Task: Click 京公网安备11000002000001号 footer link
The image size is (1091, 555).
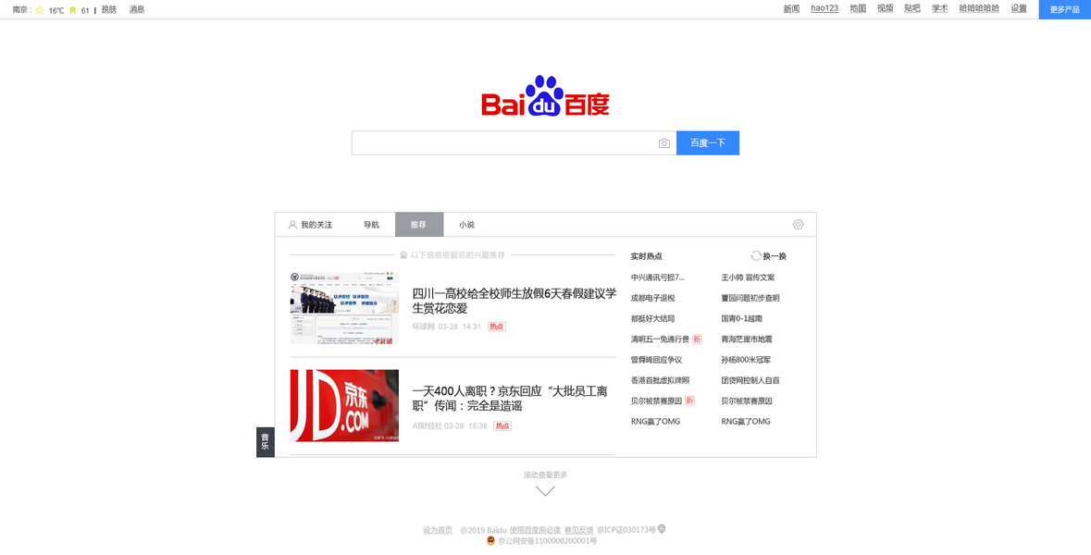Action: click(547, 540)
